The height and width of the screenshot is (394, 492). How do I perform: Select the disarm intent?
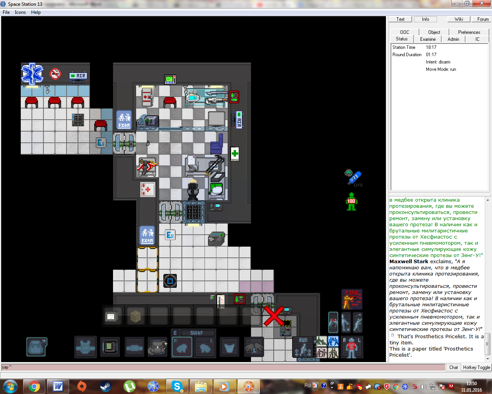coord(333,341)
